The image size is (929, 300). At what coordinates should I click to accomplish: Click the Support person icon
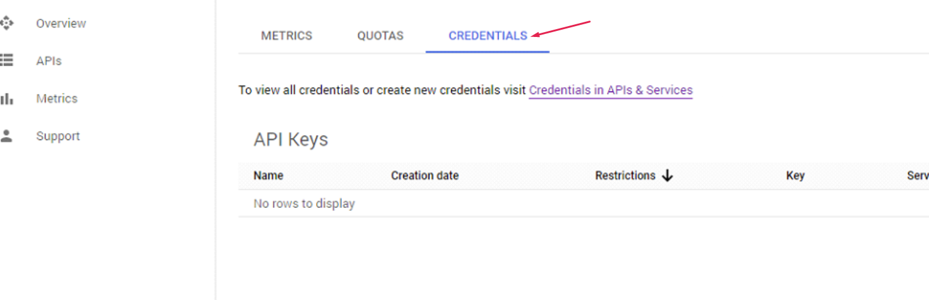[7, 136]
